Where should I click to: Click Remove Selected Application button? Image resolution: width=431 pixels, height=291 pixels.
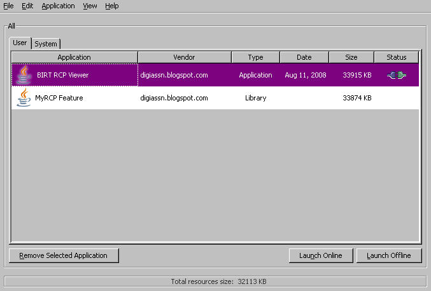coord(64,255)
